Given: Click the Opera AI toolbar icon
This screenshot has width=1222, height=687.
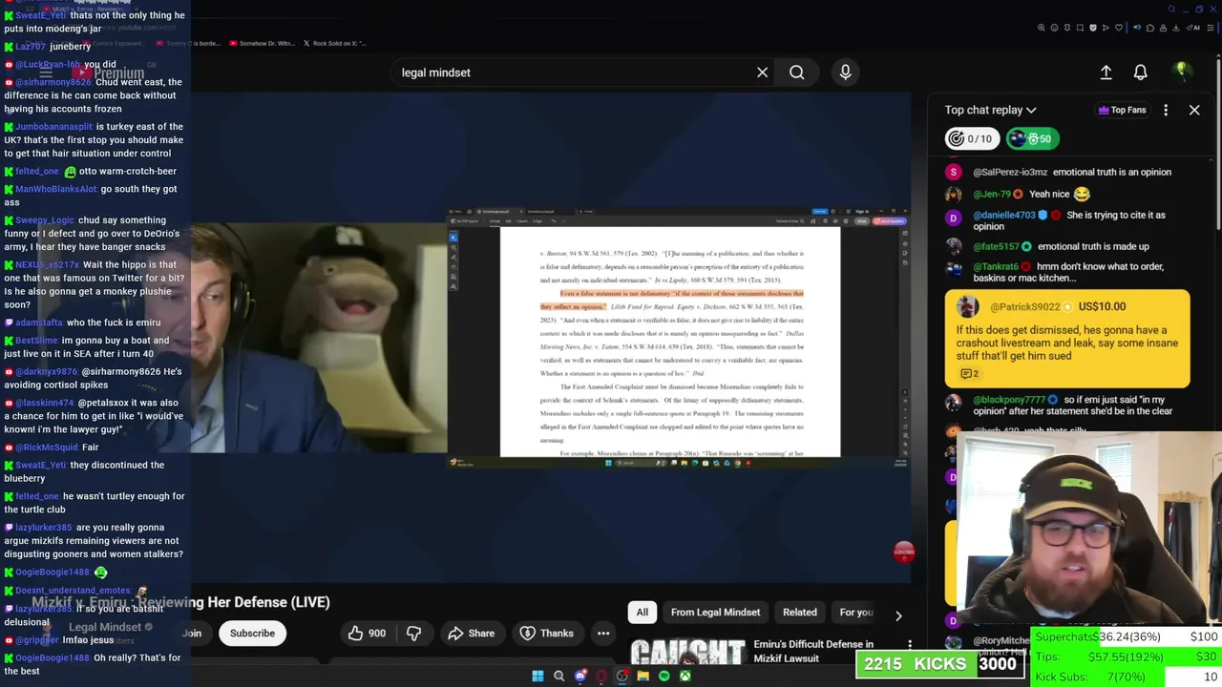Looking at the screenshot, I should [1193, 28].
